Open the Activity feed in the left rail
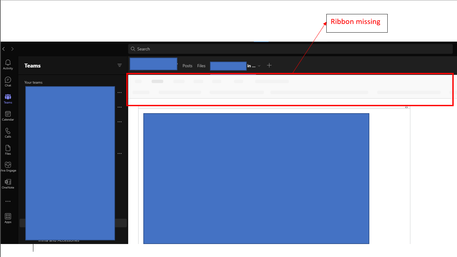The image size is (457, 257). click(x=8, y=65)
